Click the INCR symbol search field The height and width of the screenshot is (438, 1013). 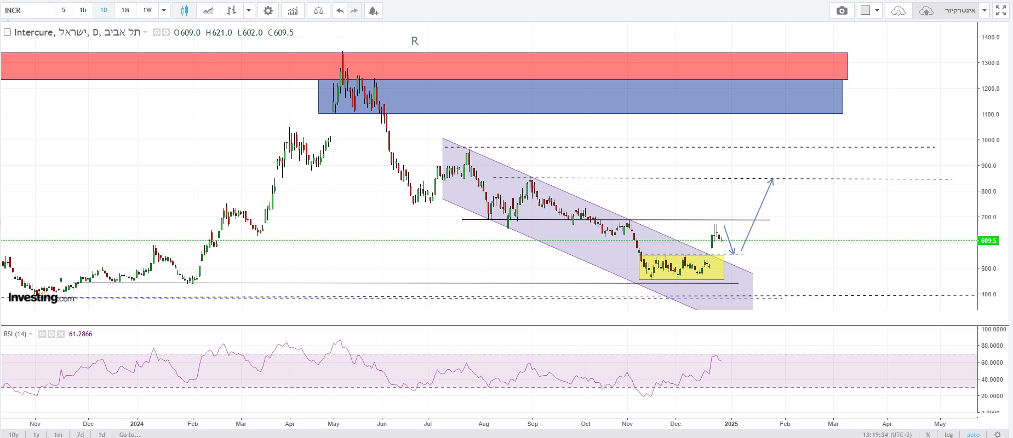pyautogui.click(x=28, y=10)
